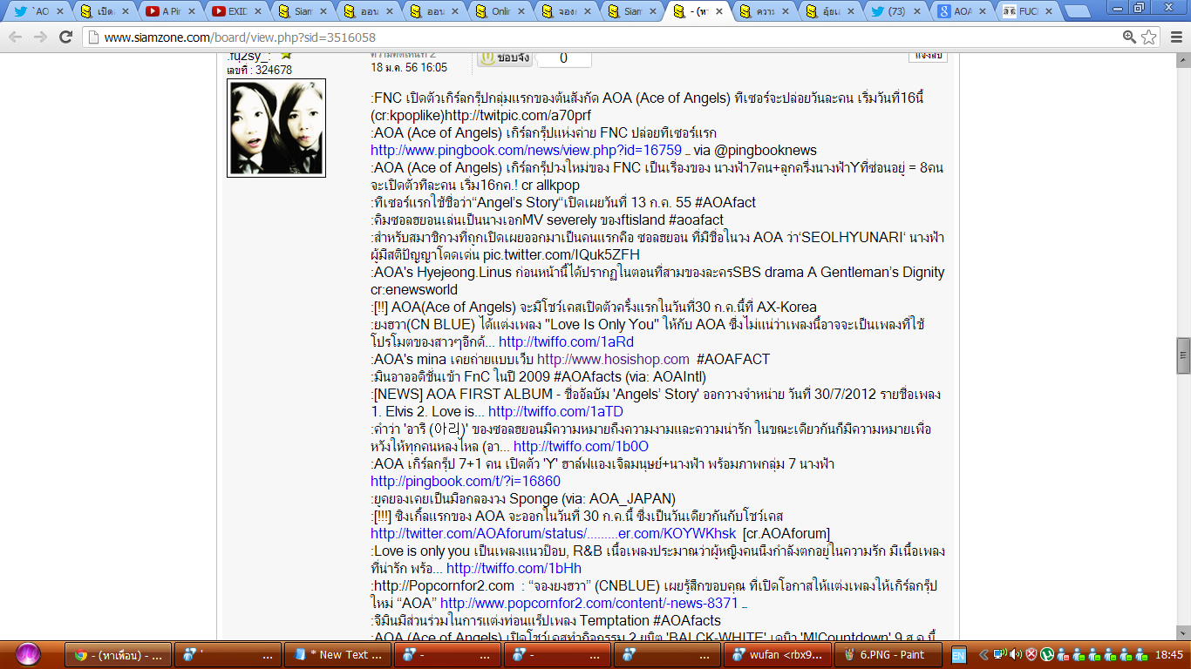Click the ชอบจัง like button

504,57
